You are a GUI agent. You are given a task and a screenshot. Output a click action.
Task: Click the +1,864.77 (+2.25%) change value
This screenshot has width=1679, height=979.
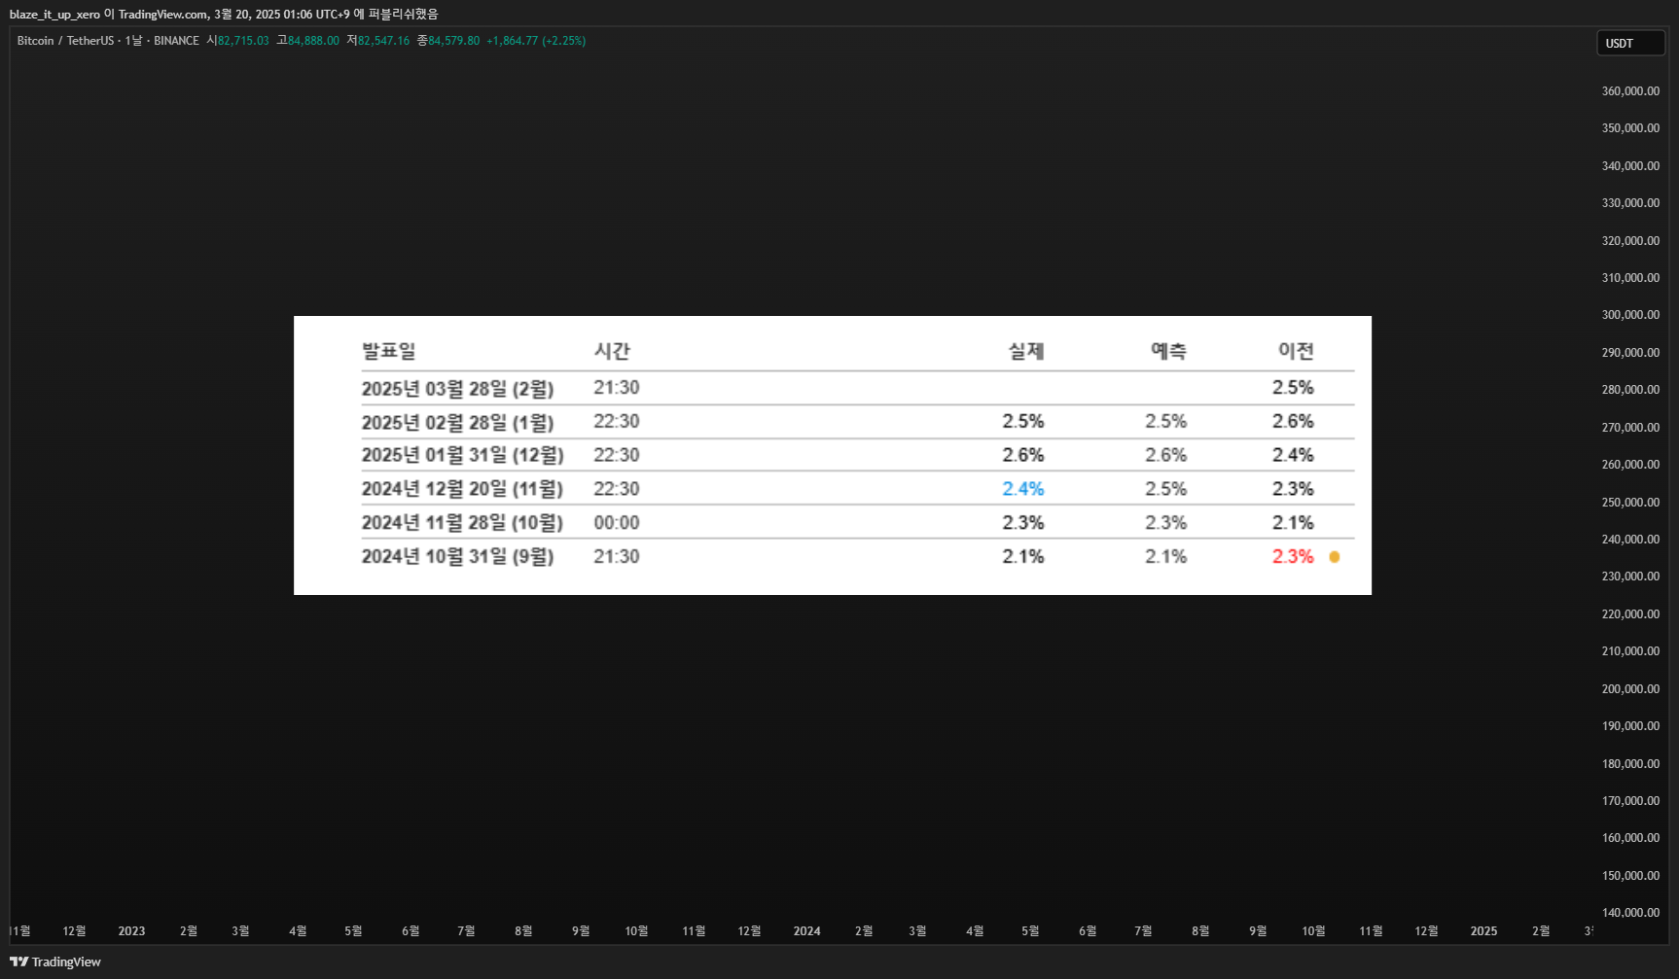(x=536, y=41)
